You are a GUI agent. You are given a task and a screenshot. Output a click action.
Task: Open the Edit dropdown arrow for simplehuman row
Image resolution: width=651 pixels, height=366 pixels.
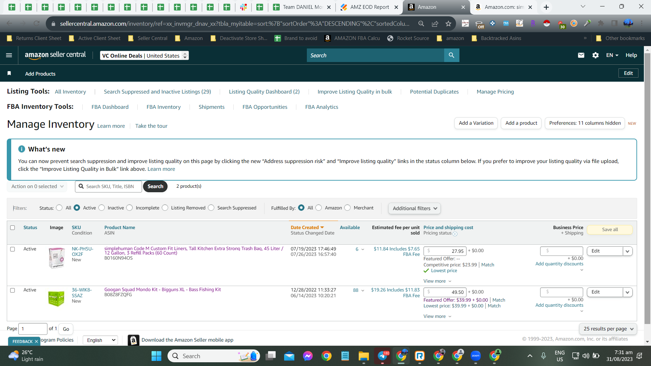pyautogui.click(x=628, y=251)
